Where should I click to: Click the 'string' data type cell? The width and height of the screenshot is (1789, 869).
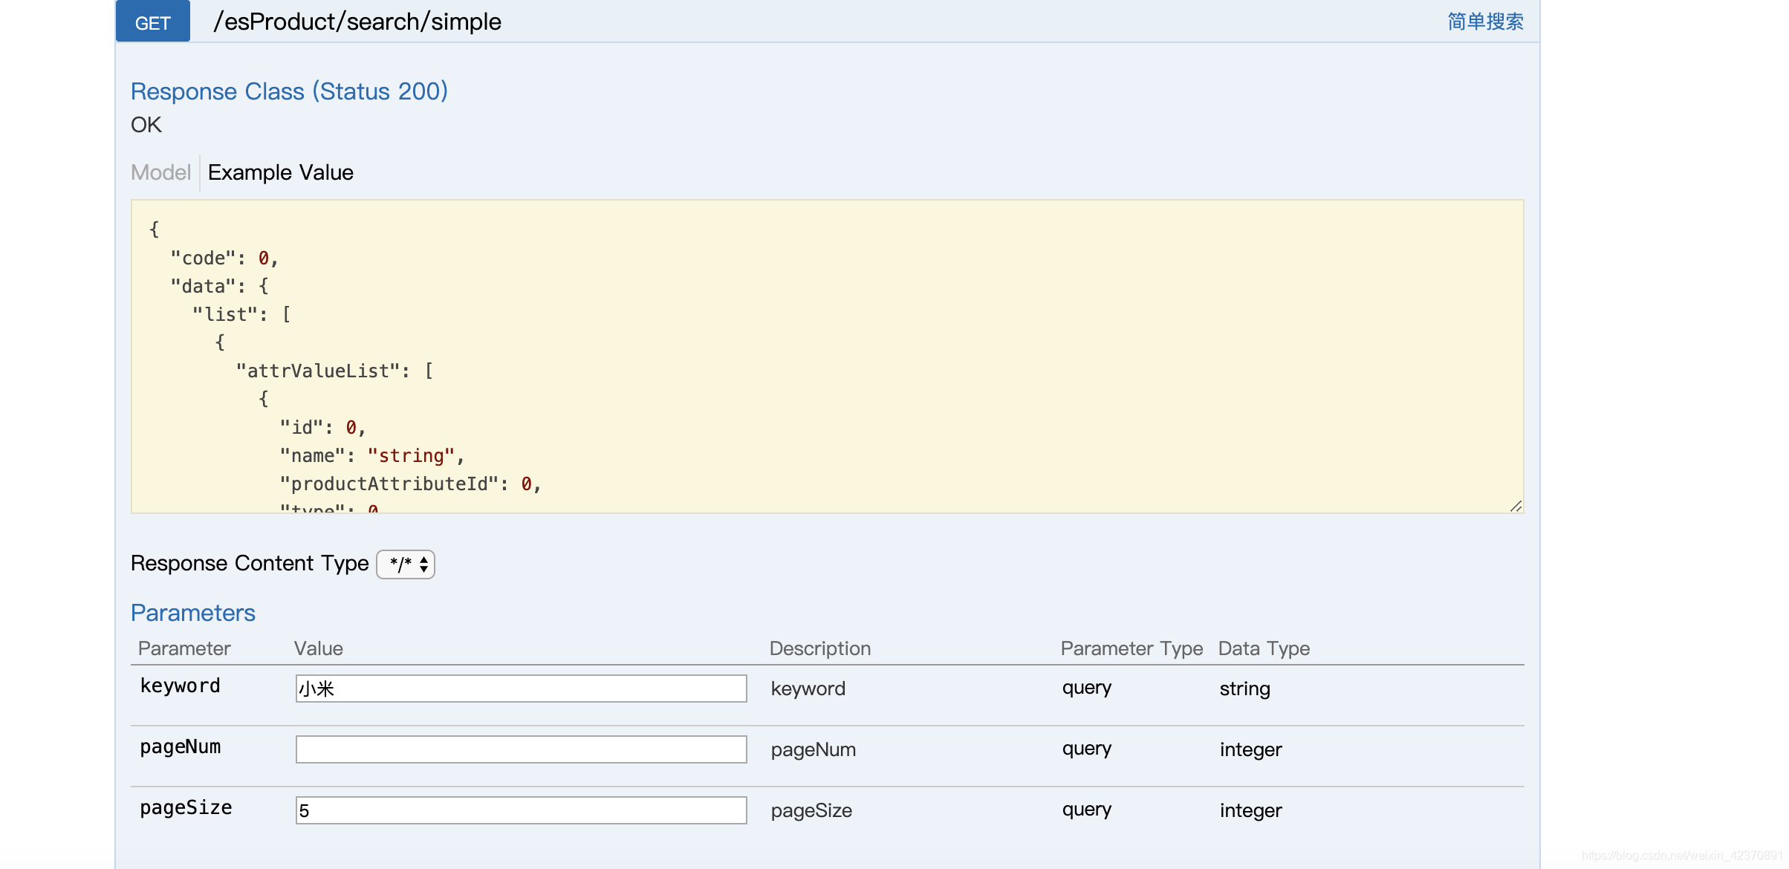[1245, 689]
